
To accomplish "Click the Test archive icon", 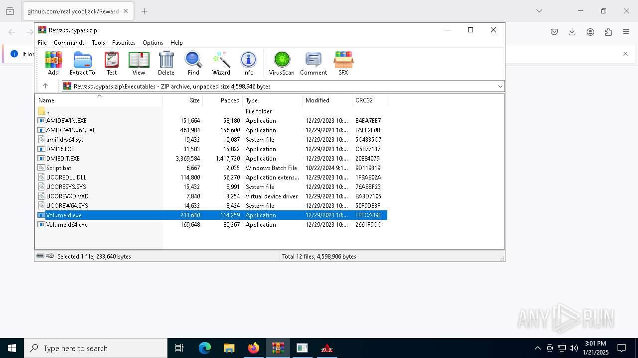I will pos(112,63).
